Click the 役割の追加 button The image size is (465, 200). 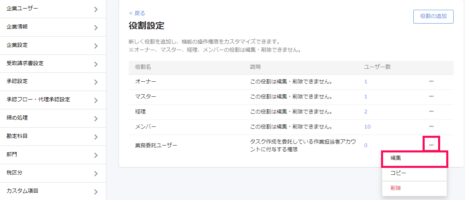click(433, 16)
